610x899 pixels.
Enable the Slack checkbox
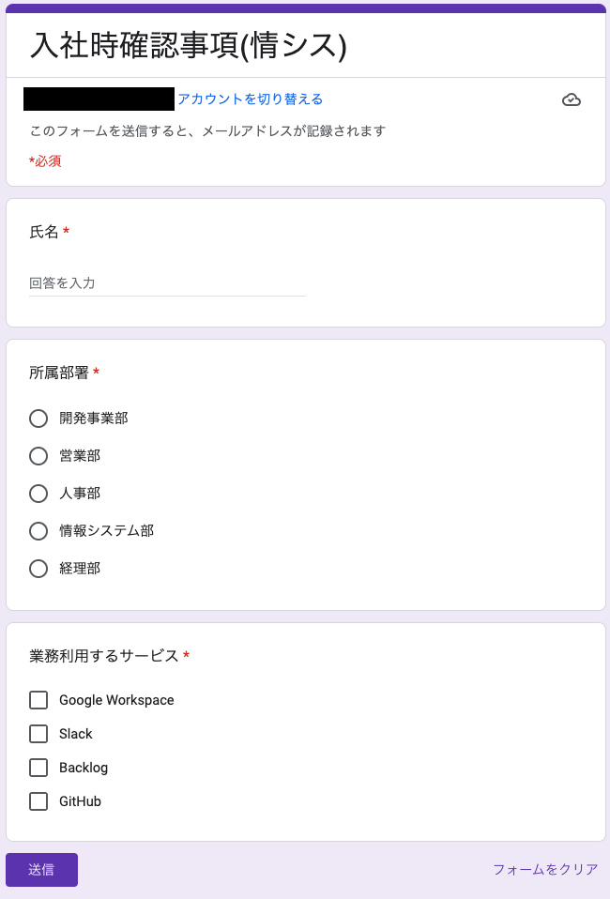pyautogui.click(x=38, y=734)
